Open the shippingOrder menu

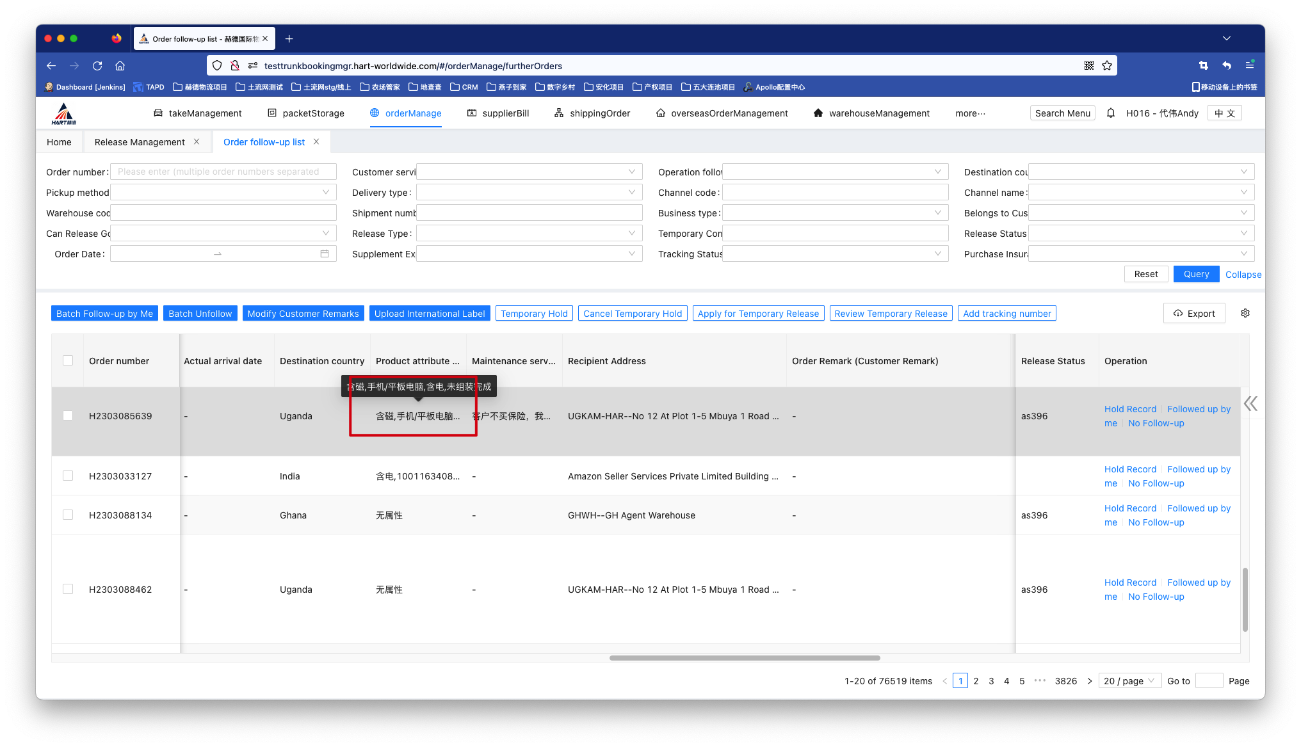coord(592,113)
